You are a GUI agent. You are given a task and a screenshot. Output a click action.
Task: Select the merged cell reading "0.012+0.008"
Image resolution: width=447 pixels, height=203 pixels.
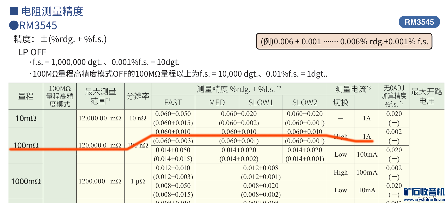261,172
